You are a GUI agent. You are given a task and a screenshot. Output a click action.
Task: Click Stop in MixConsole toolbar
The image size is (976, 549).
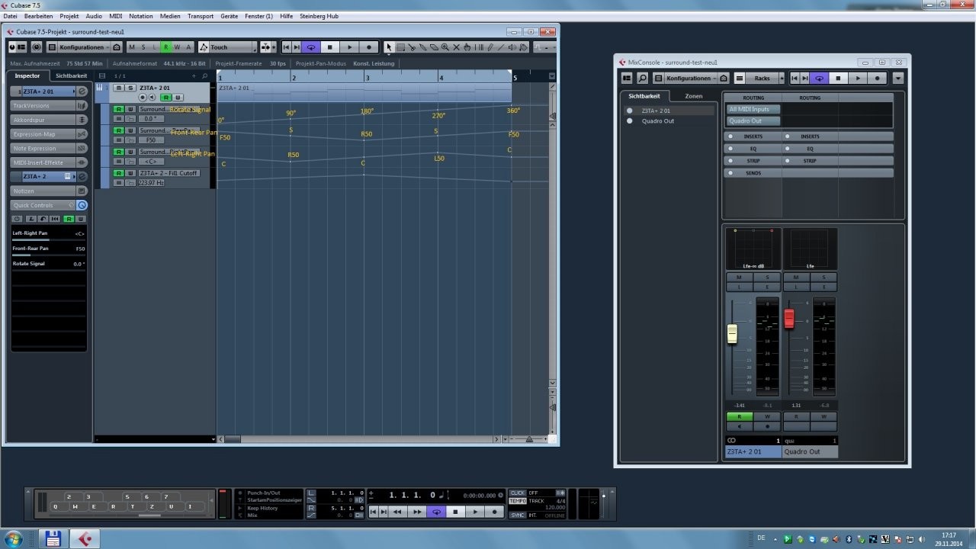point(838,78)
